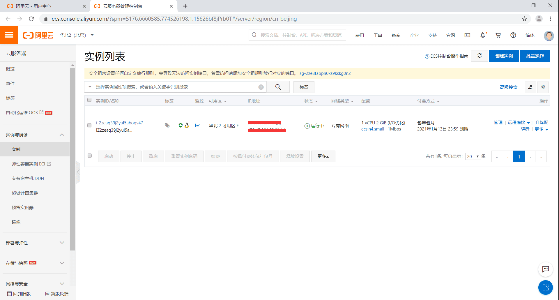Screen dimensions: 559x300
Task: Open a new browser tab
Action: pos(185,6)
